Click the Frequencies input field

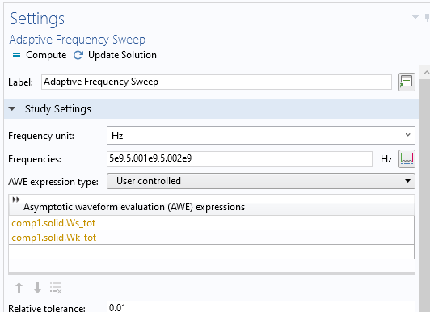239,158
